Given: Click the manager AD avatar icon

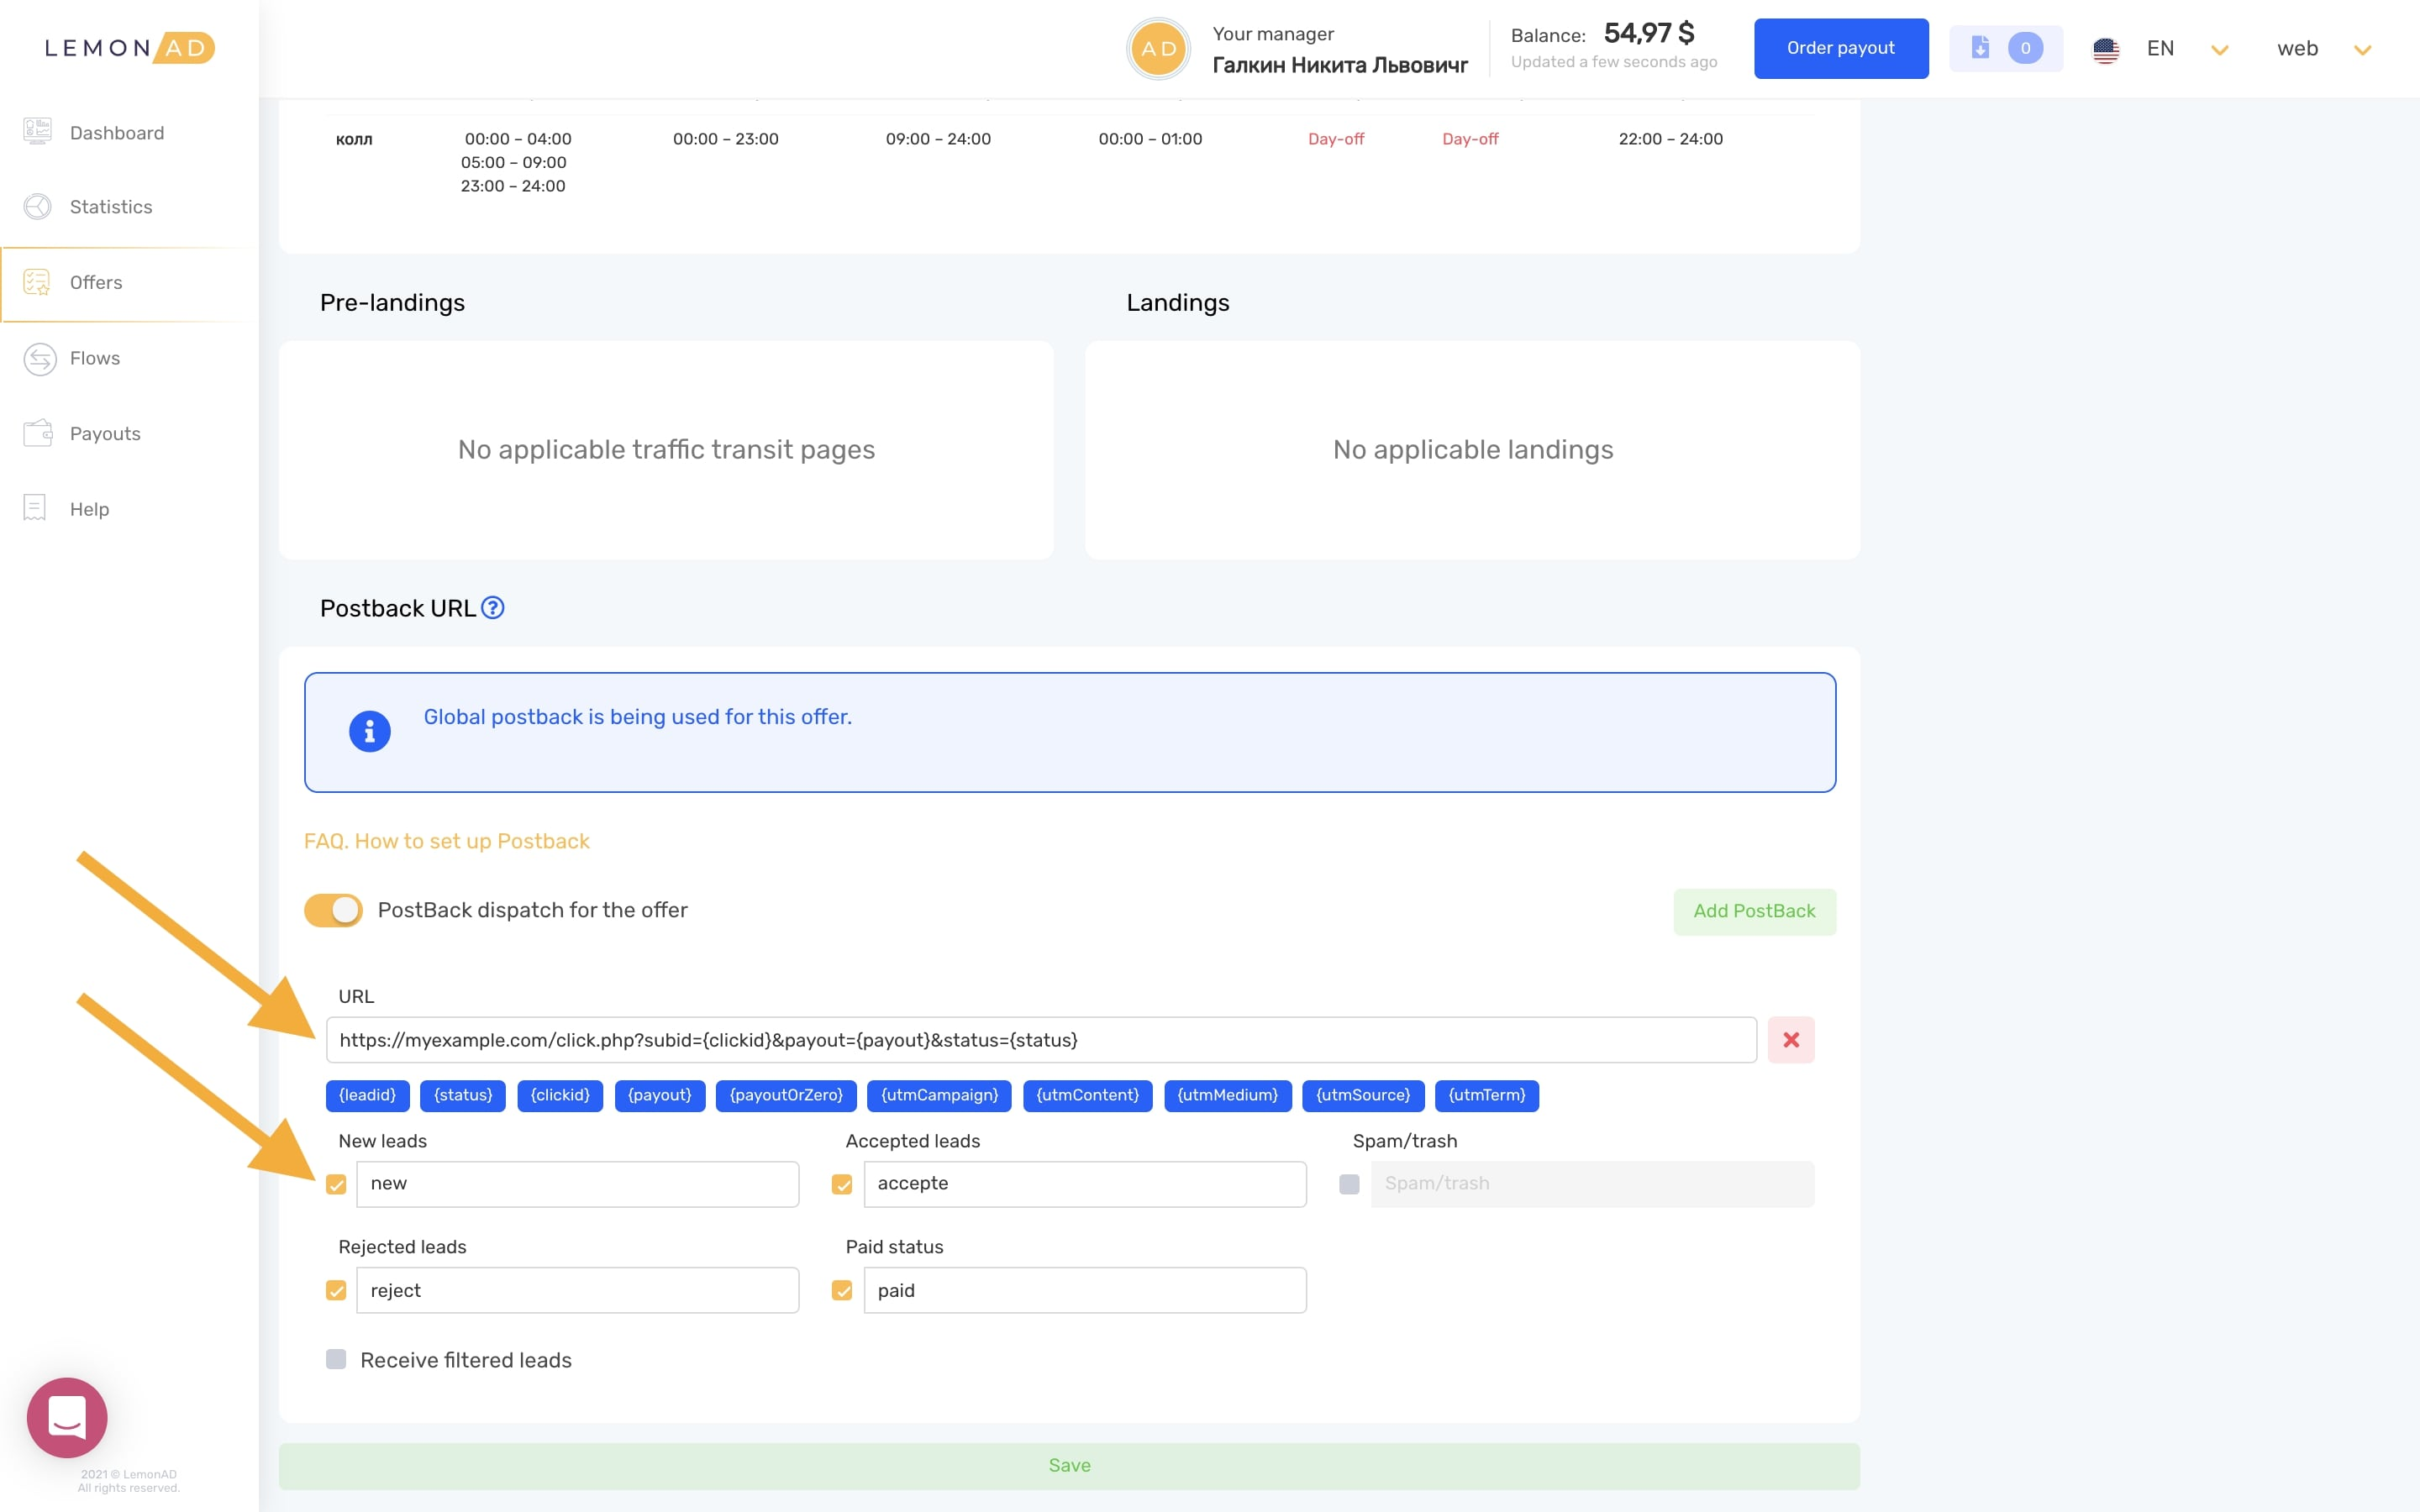Looking at the screenshot, I should coord(1158,49).
